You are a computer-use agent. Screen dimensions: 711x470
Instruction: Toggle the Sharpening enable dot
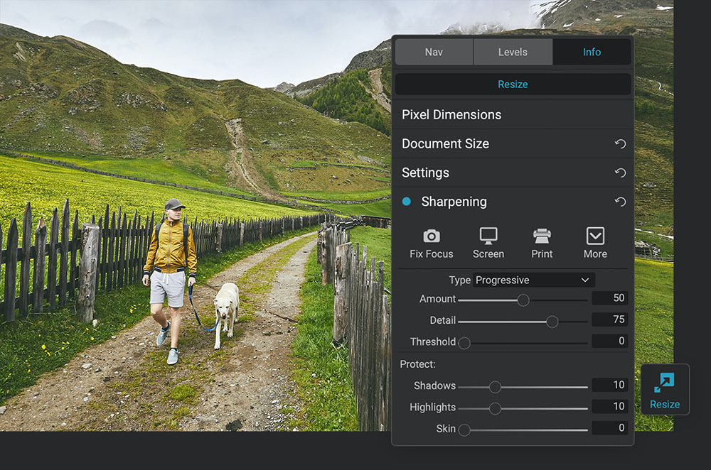(407, 202)
